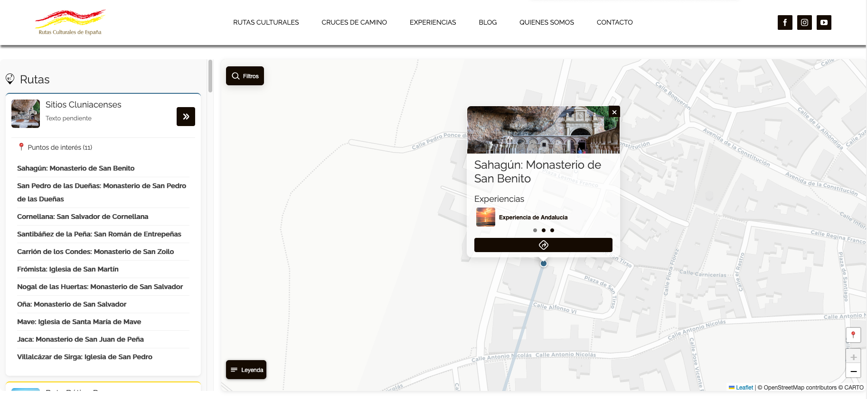Viewport: 867px width, 399px height.
Task: Click the Experiencia de Andalucia thumbnail
Action: 486,217
